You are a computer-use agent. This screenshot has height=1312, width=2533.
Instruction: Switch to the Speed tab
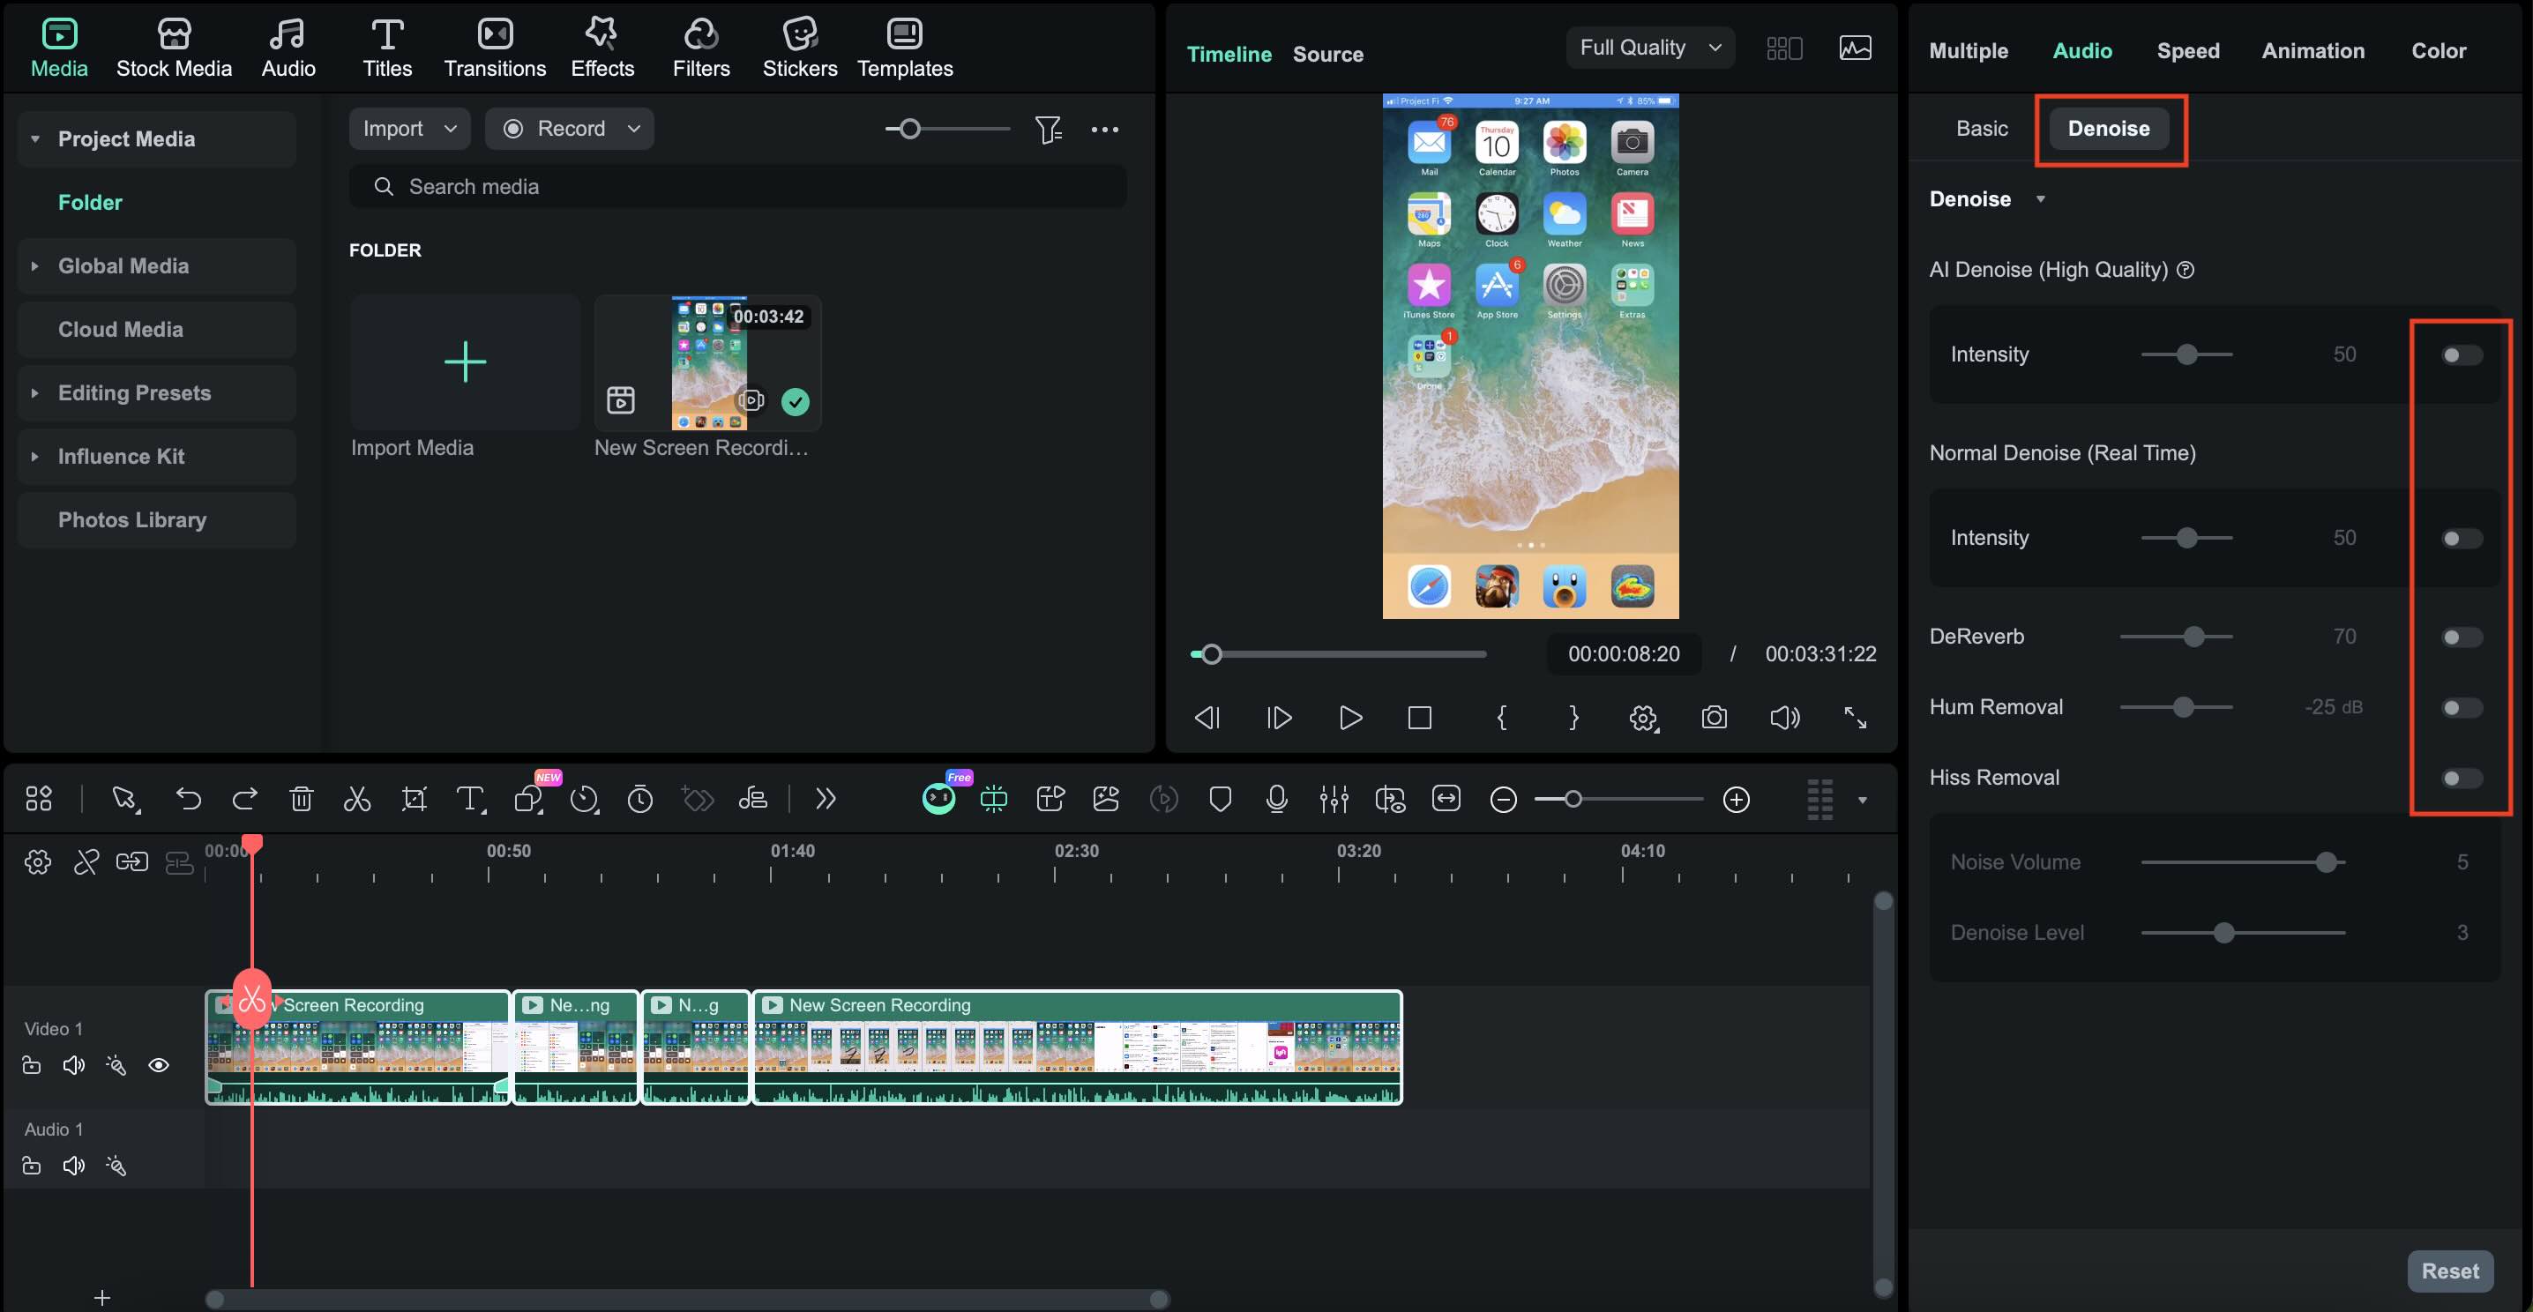coord(2187,50)
